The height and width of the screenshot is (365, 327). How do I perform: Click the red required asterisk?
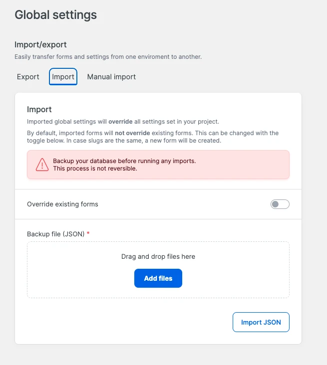click(88, 233)
